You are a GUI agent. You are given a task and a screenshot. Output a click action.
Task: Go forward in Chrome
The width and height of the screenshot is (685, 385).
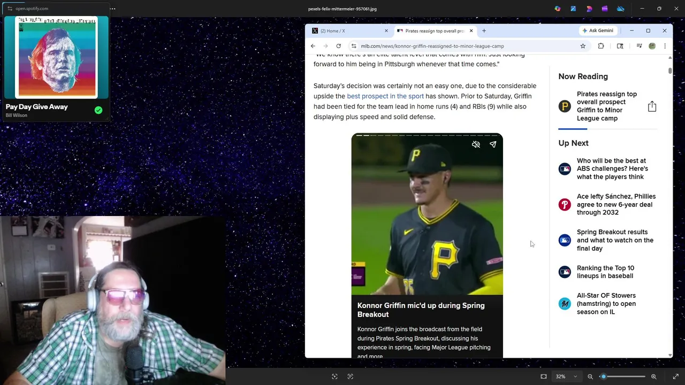(325, 46)
